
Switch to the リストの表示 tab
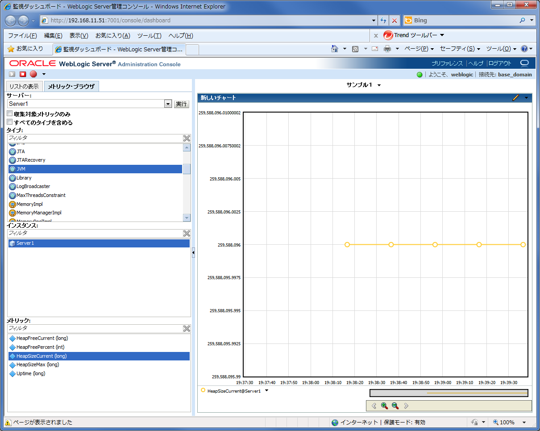click(x=25, y=87)
